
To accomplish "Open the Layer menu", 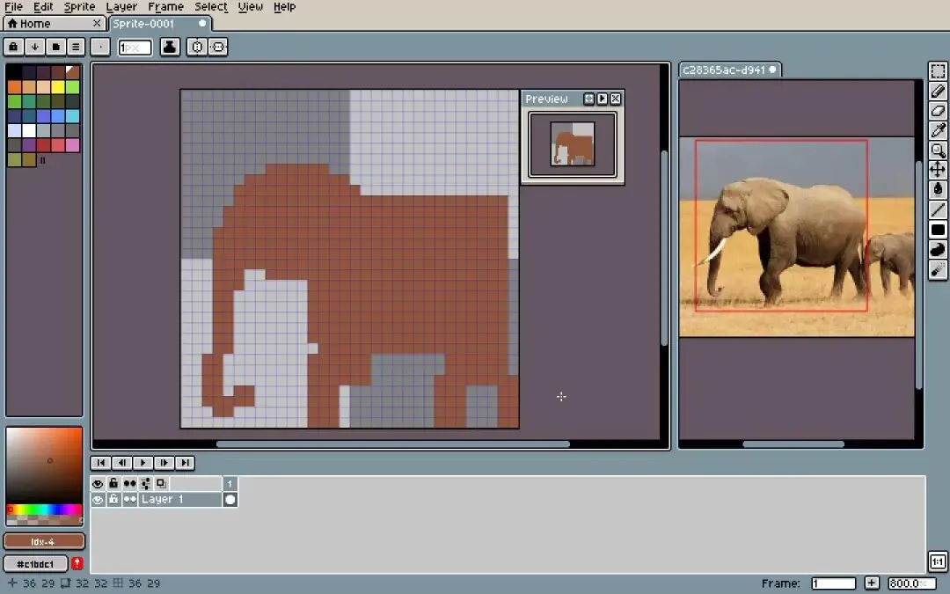I will (x=121, y=7).
